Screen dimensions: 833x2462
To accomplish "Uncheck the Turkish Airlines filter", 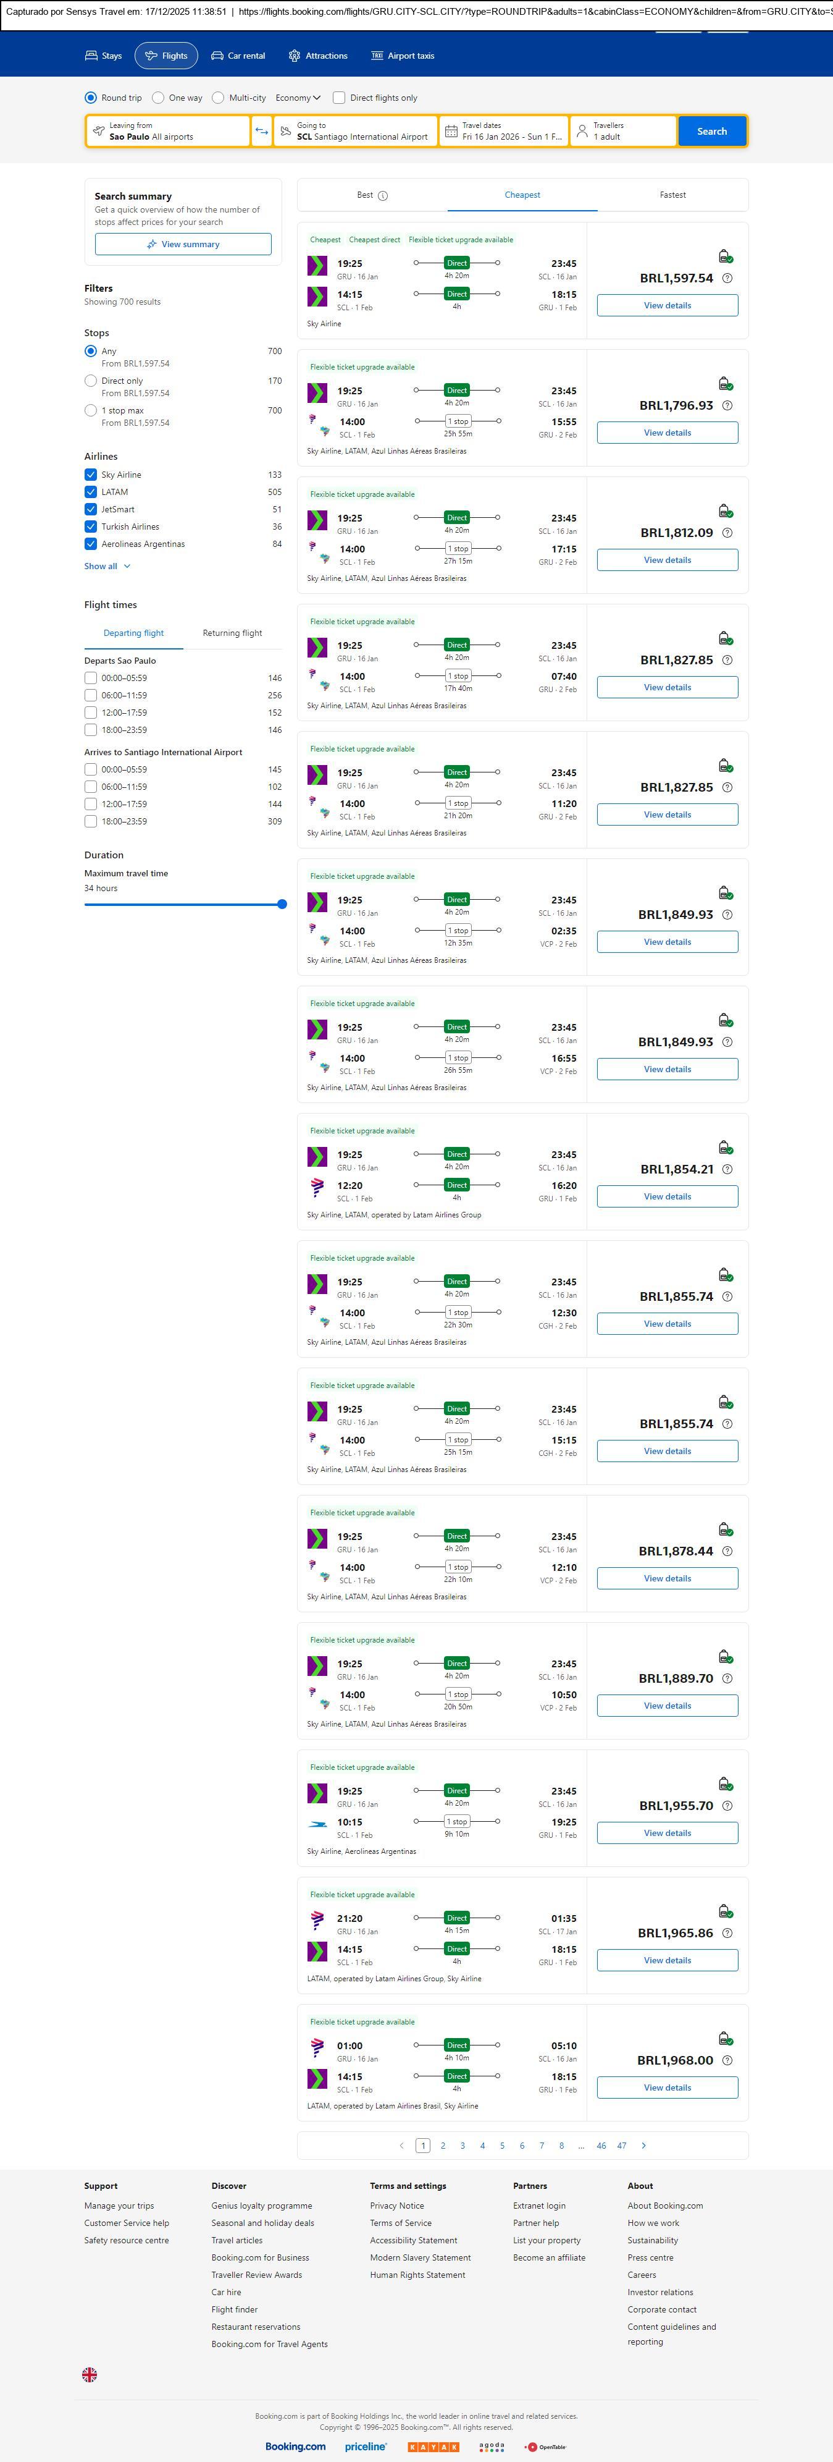I will tap(91, 527).
